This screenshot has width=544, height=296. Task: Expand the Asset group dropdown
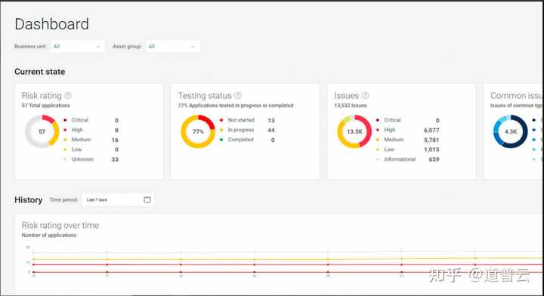coord(173,47)
